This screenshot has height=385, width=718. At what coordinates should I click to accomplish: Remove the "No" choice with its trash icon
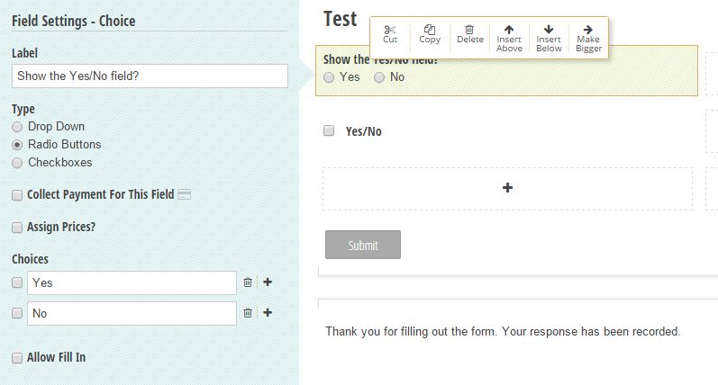pos(248,313)
